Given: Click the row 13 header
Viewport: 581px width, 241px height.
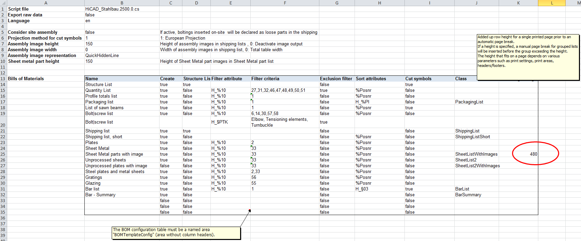Looking at the screenshot, I should [3, 79].
